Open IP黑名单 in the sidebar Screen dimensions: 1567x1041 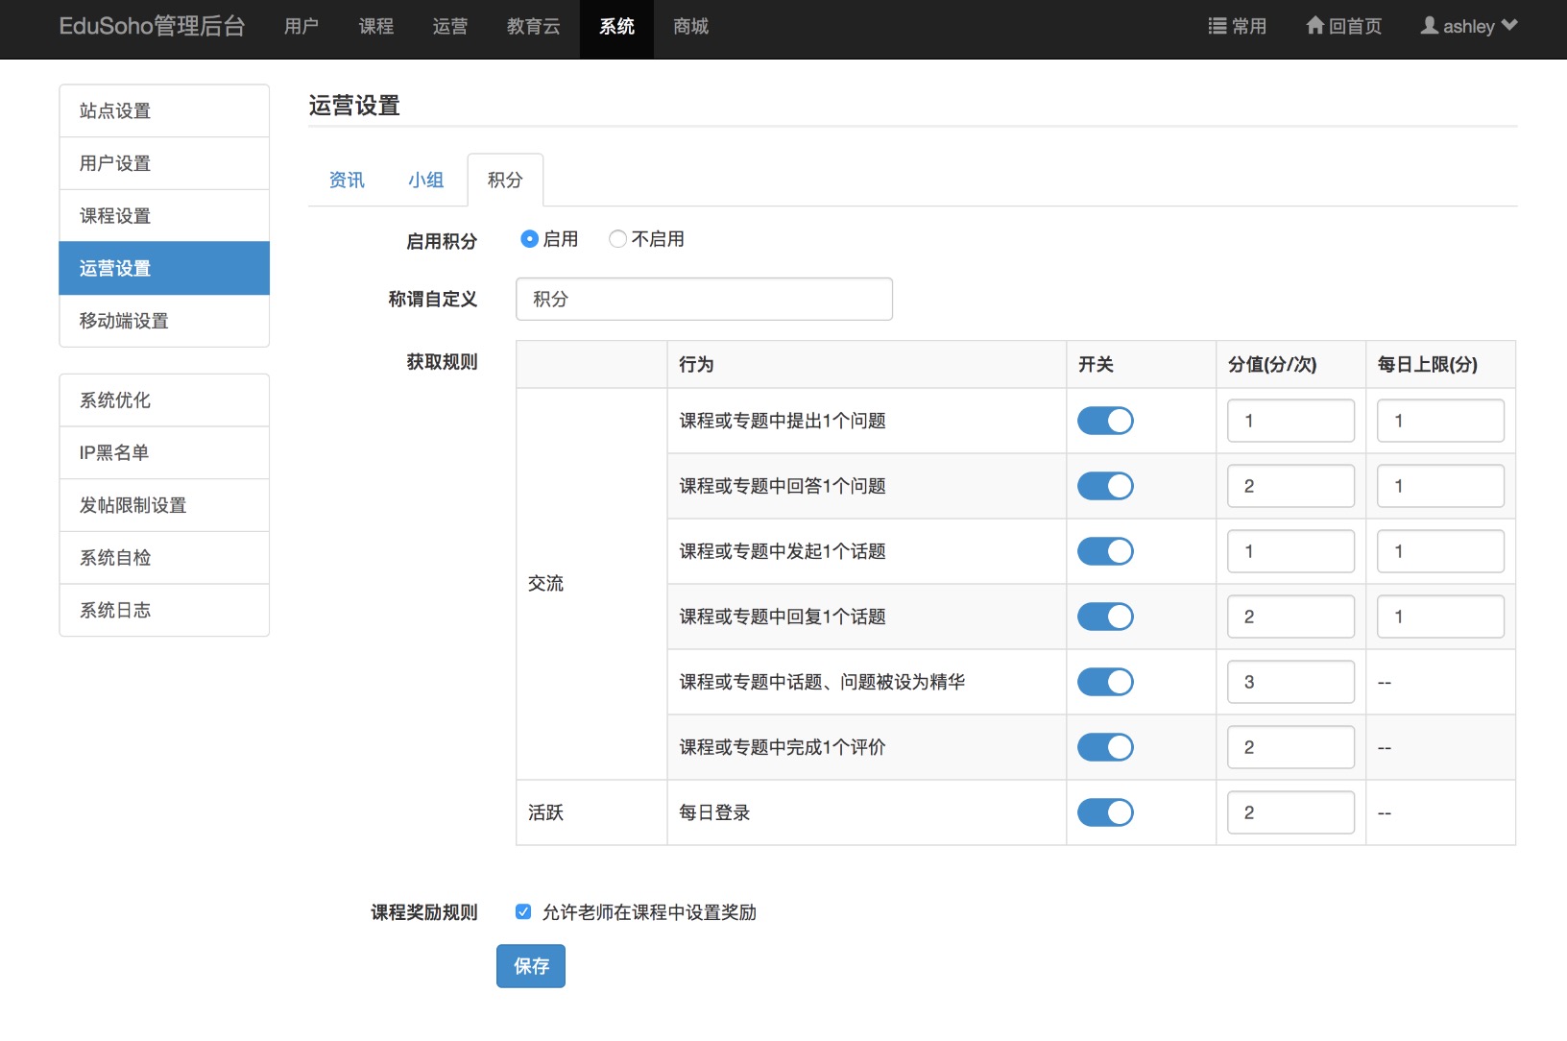(x=164, y=452)
